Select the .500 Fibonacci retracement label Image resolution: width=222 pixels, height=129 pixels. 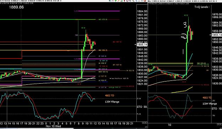(x=76, y=35)
